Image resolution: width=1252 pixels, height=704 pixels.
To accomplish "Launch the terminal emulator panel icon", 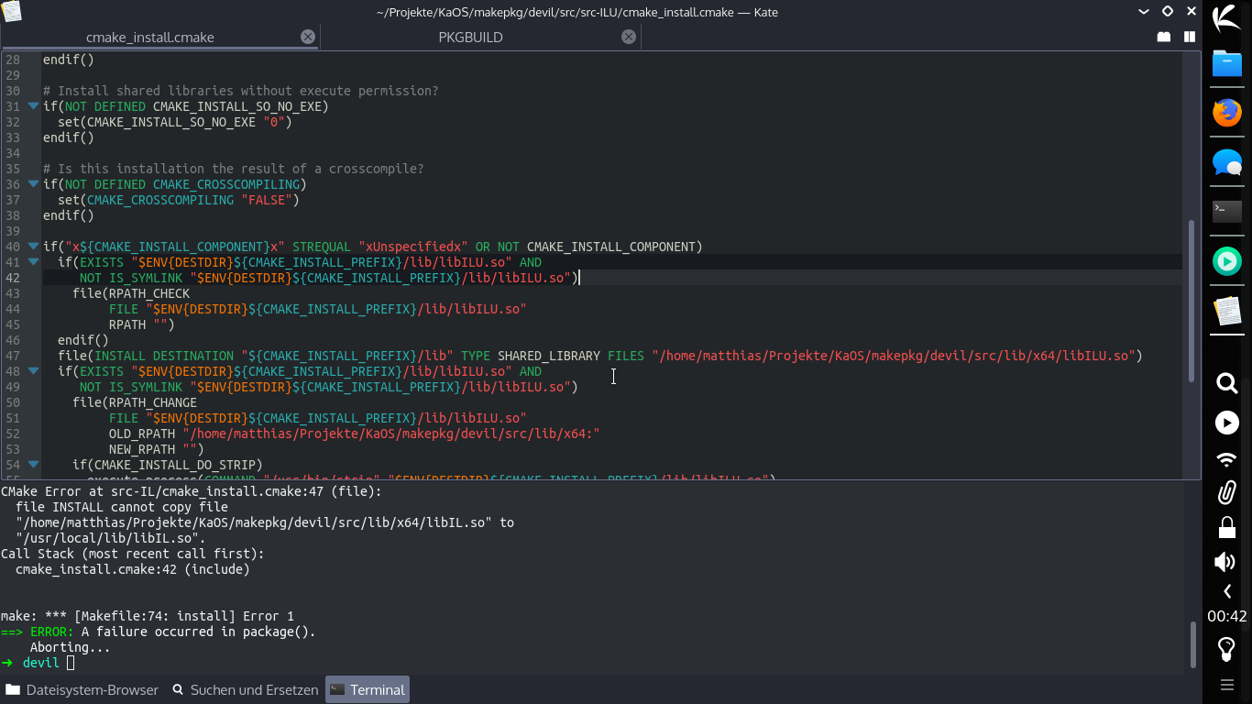I will (1227, 212).
